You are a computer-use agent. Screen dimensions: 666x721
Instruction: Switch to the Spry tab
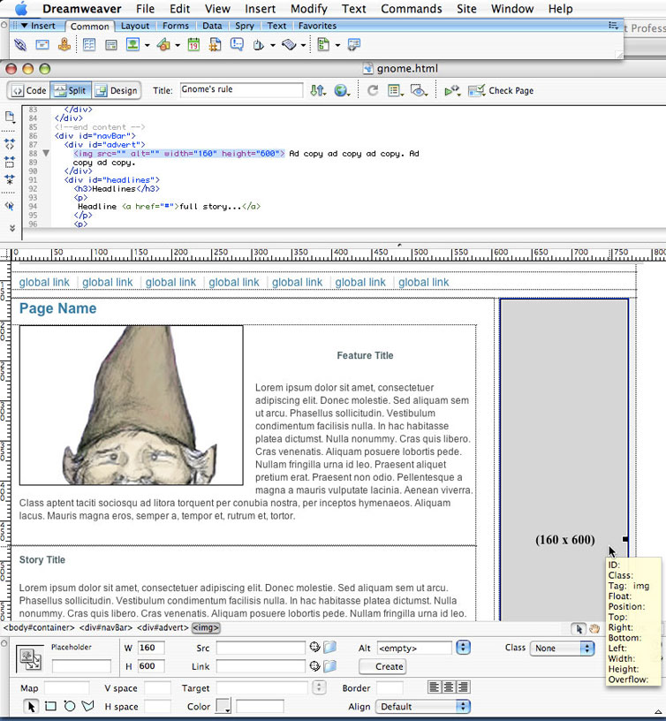click(x=244, y=27)
